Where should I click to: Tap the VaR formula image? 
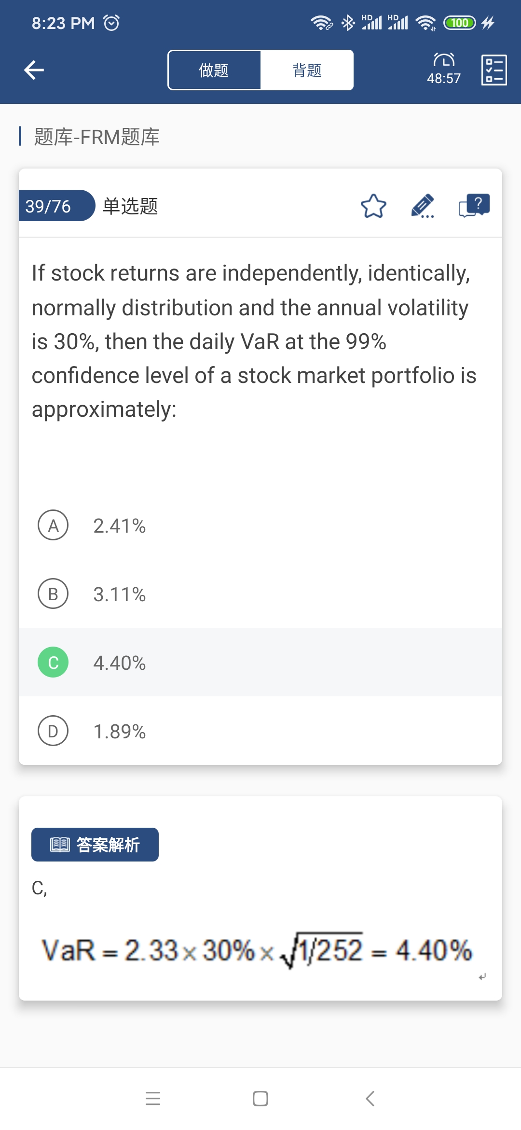pyautogui.click(x=257, y=950)
